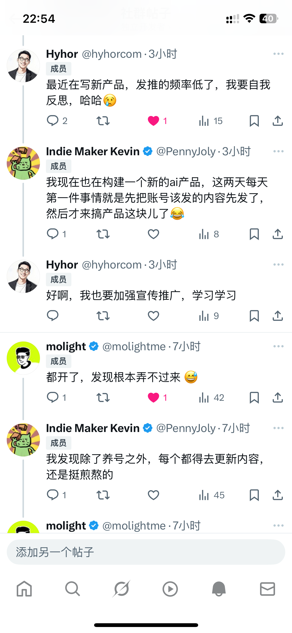
Task: Tap the 添加另一个帖子 reply field
Action: 146,552
